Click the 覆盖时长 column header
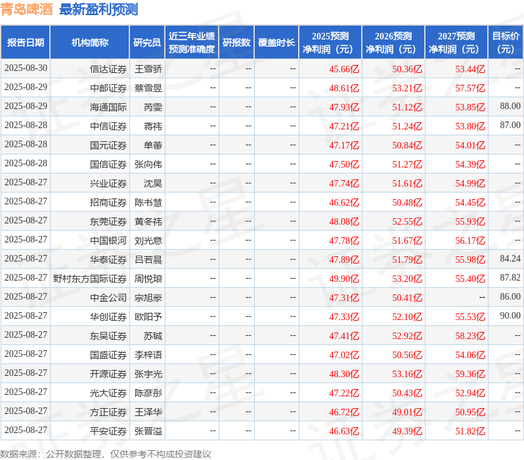The width and height of the screenshot is (524, 460). tap(276, 43)
